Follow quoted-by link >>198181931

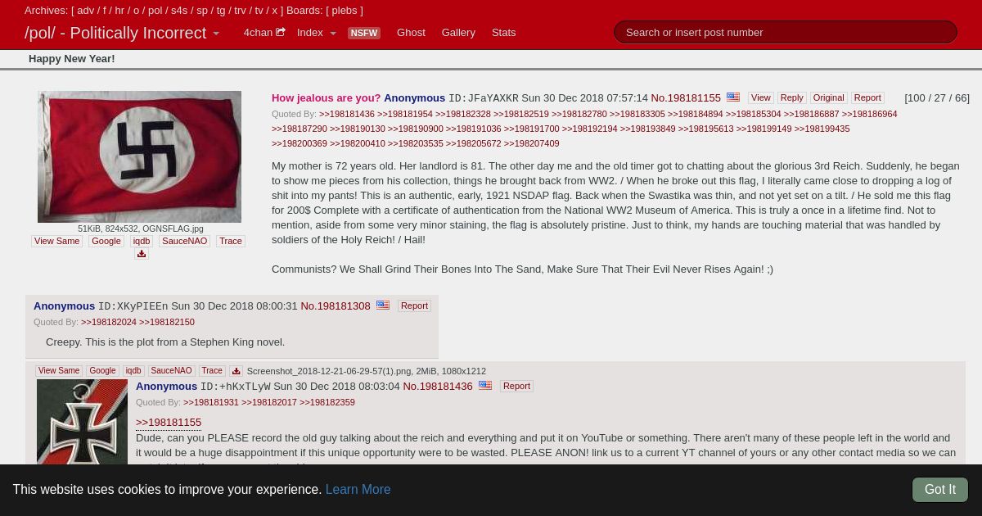[211, 402]
